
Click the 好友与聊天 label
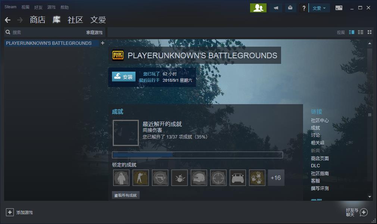click(x=352, y=212)
